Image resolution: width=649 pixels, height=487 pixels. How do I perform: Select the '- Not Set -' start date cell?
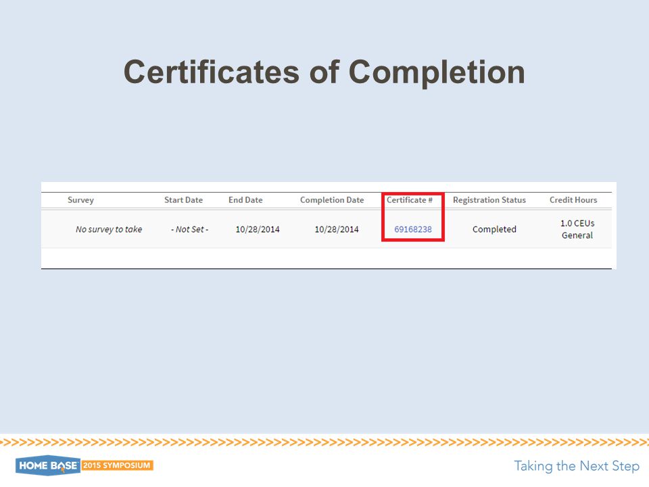[x=189, y=229]
